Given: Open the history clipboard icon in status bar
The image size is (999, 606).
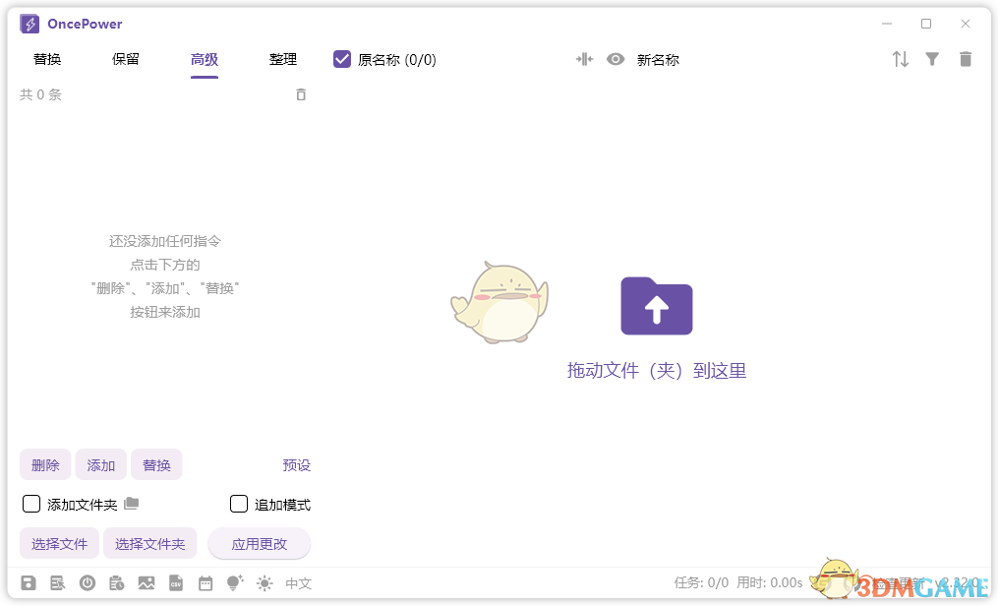Looking at the screenshot, I should click(117, 582).
